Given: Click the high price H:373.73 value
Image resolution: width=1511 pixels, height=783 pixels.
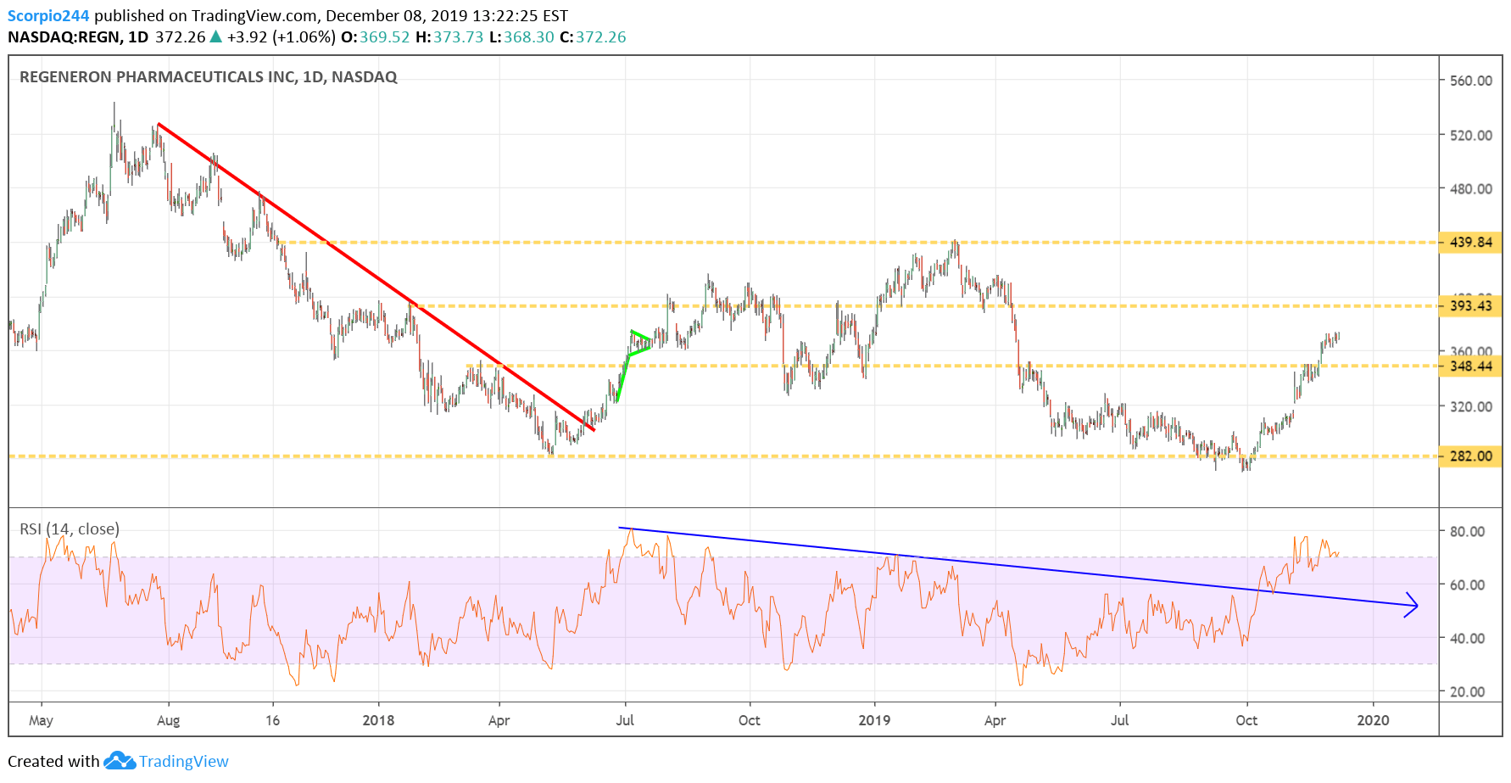Looking at the screenshot, I should click(449, 37).
